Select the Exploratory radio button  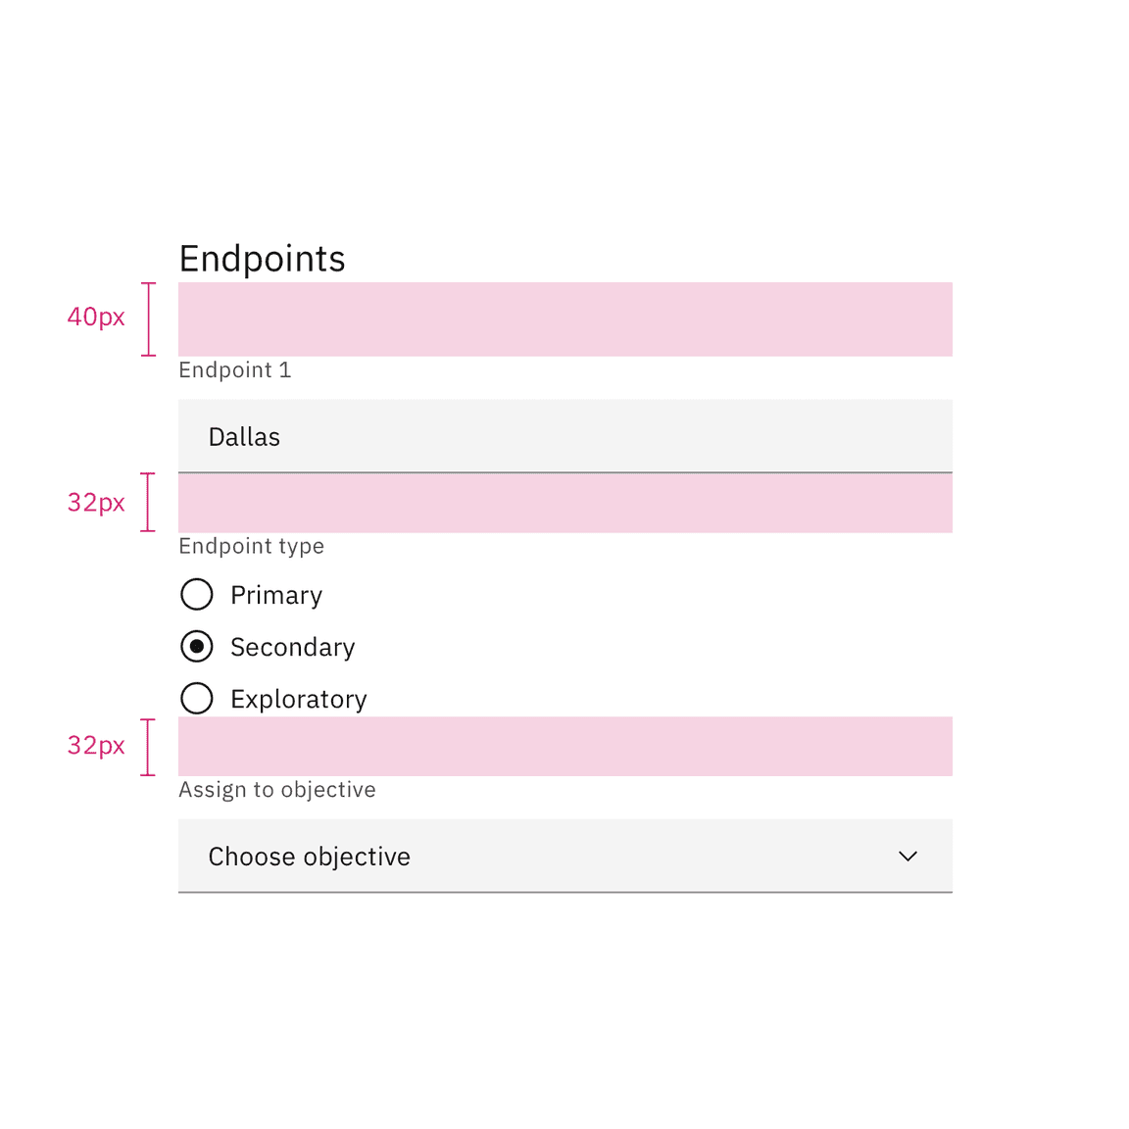coord(196,698)
